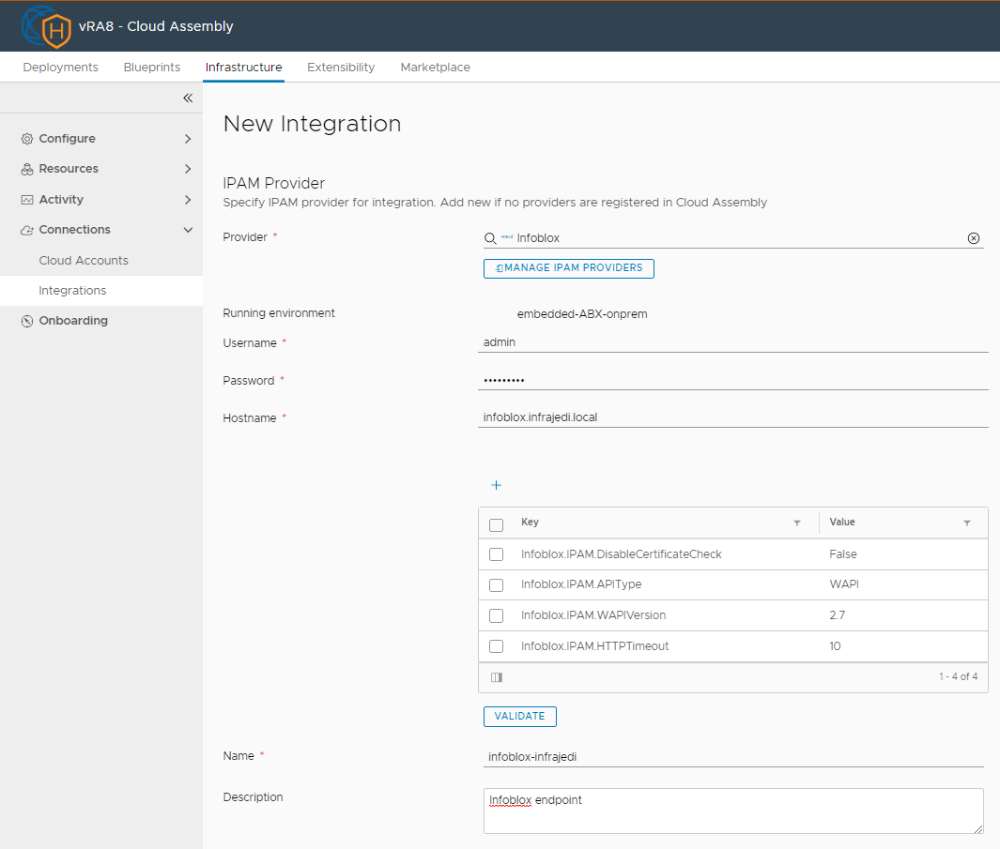Click the 'vRA8 - Cloud Assembly' title text
The width and height of the screenshot is (1000, 849).
coord(156,27)
